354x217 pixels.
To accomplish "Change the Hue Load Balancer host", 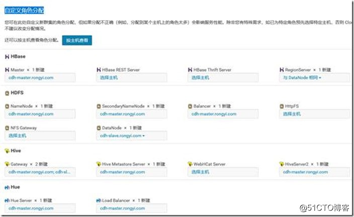I will 132,208.
